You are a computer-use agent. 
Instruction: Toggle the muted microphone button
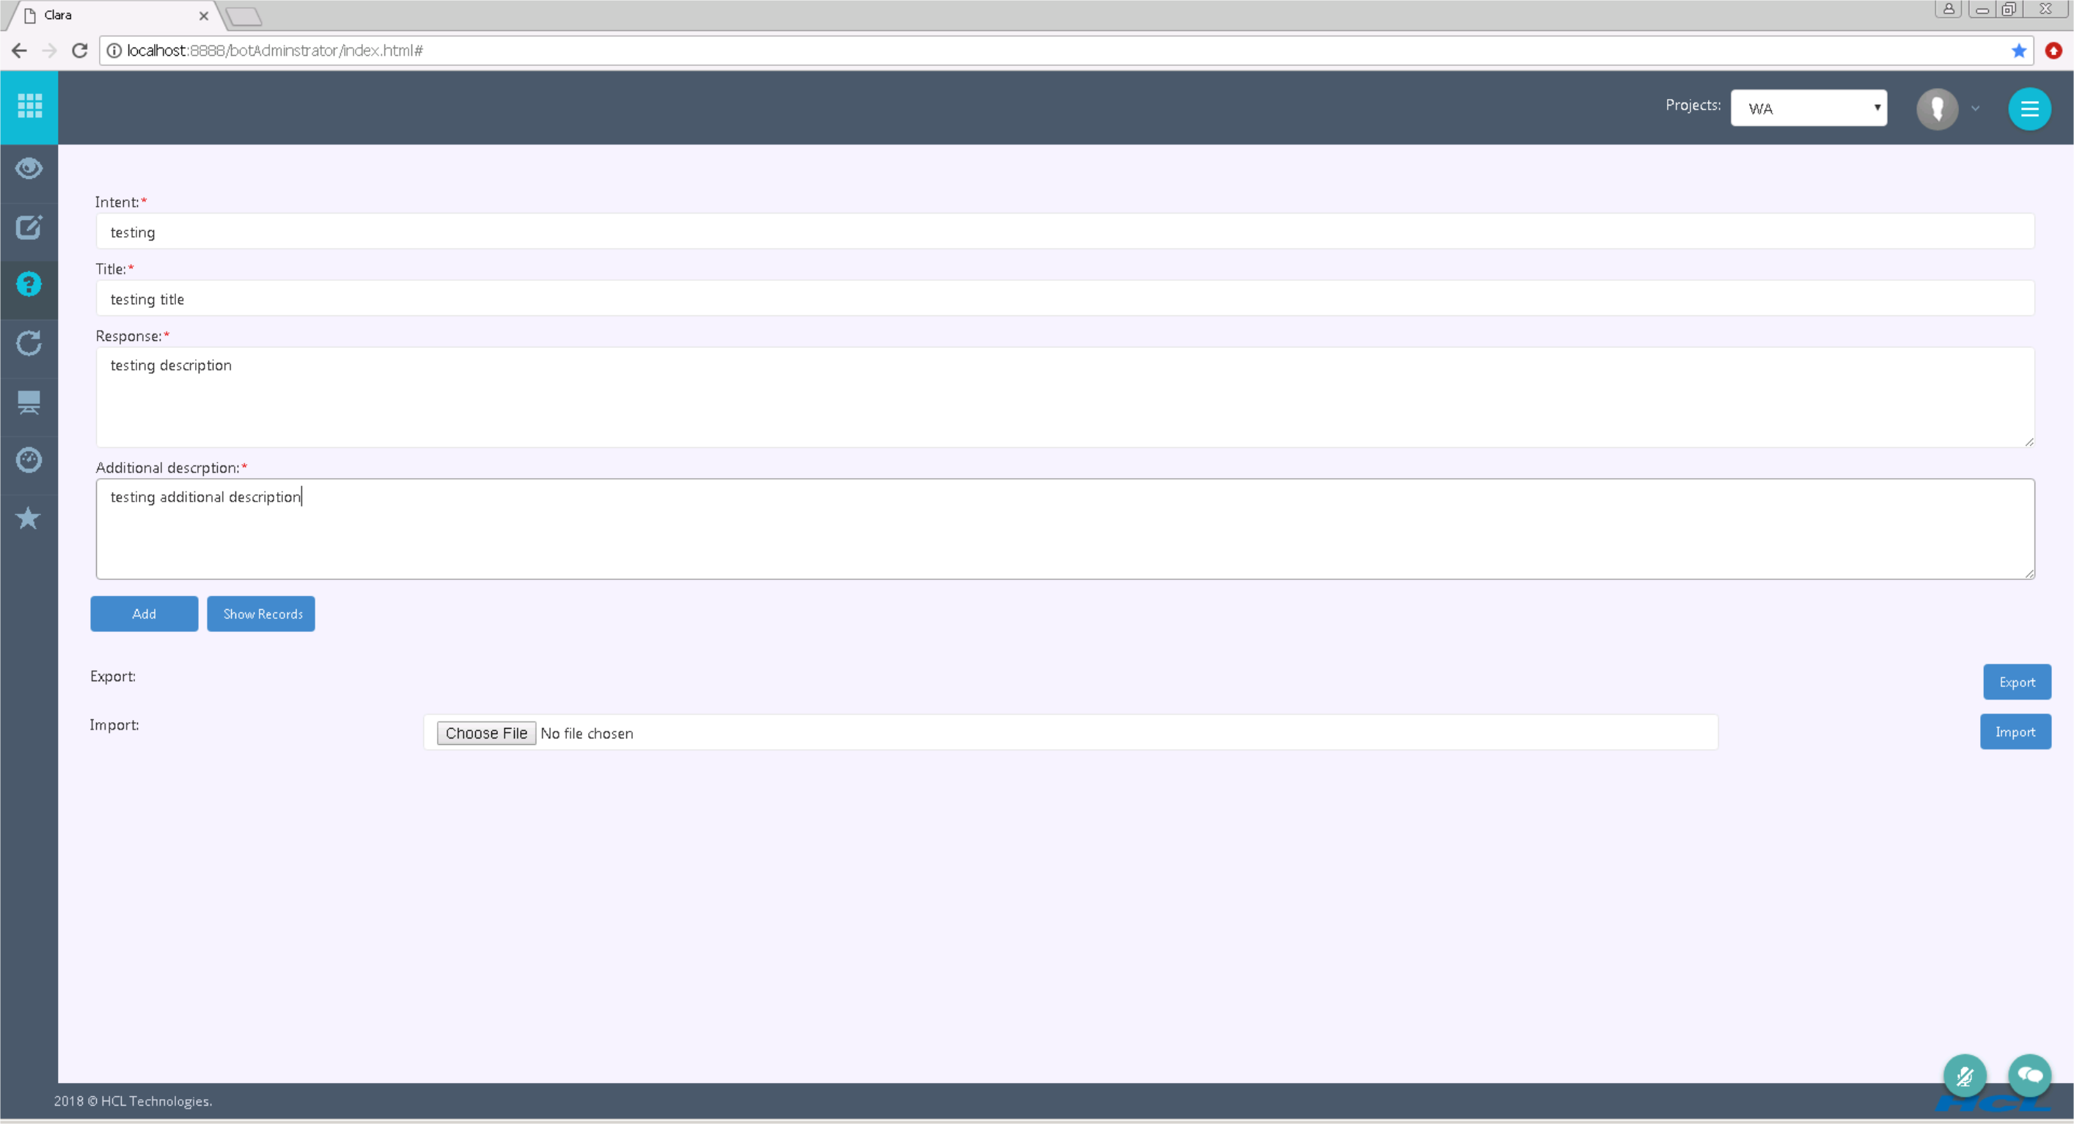[1965, 1076]
